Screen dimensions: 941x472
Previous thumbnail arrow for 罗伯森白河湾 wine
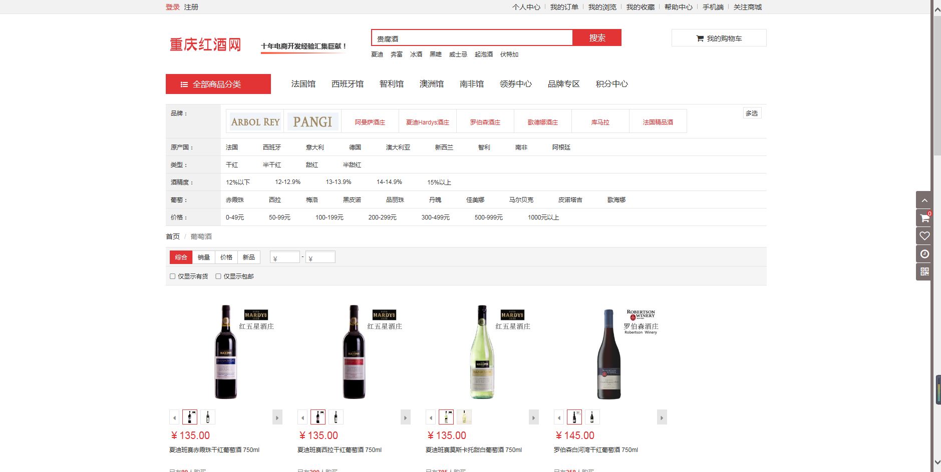559,417
